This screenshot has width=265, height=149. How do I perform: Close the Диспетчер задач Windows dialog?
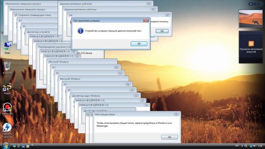[136, 96]
